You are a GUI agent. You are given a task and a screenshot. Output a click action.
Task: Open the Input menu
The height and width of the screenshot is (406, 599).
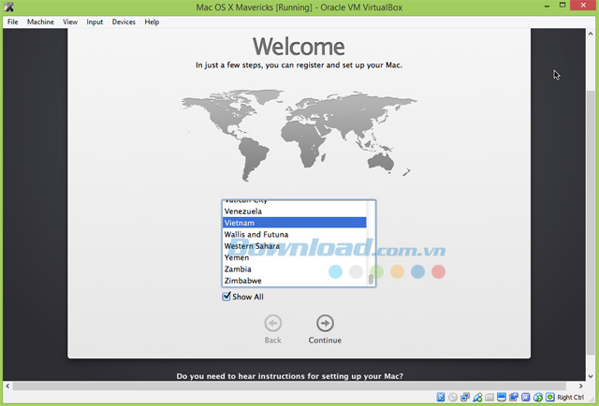coord(95,22)
